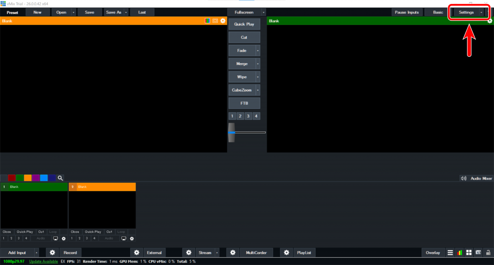Click the Update Available link

coord(43,261)
